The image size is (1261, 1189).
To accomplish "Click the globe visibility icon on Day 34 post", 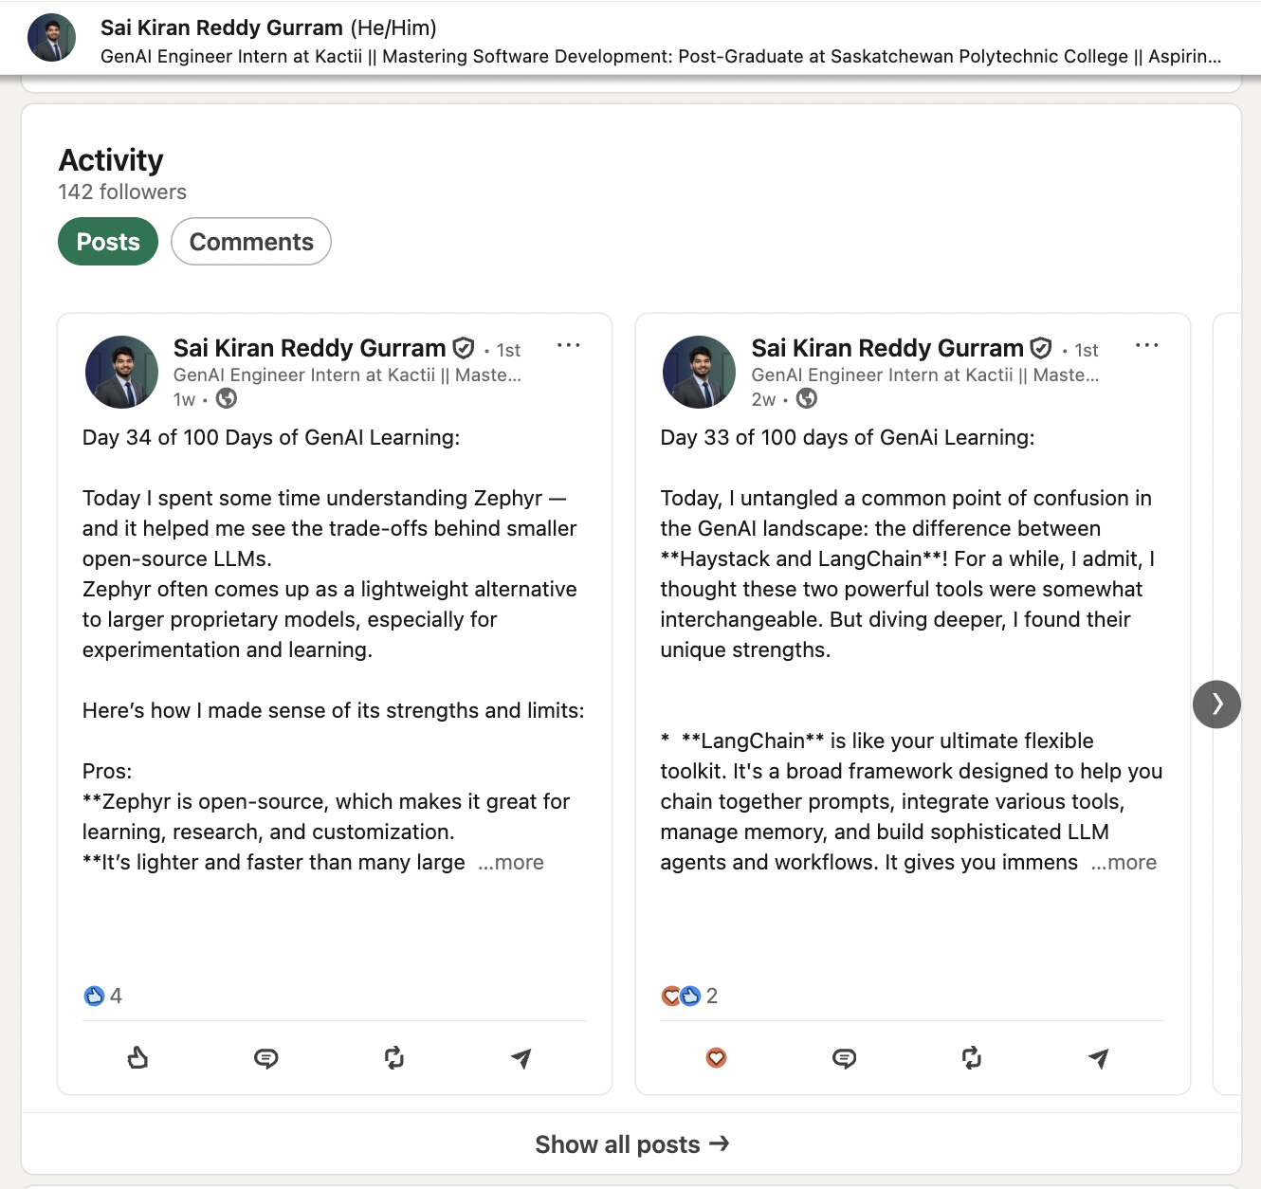I will (x=226, y=399).
